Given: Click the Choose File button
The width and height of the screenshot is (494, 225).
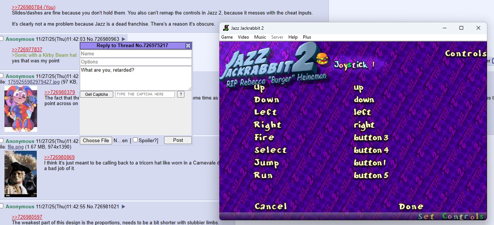Looking at the screenshot, I should click(x=96, y=140).
